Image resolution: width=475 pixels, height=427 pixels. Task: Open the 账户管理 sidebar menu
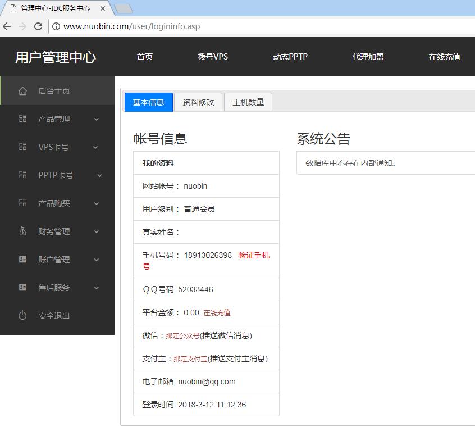[57, 260]
